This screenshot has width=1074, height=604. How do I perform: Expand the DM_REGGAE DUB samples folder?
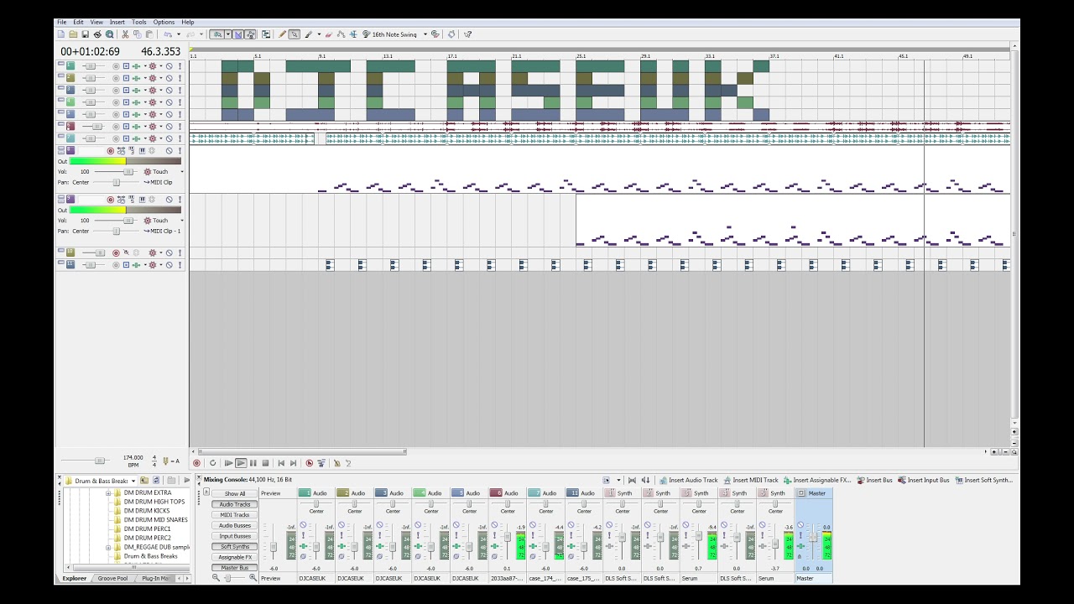pos(108,547)
